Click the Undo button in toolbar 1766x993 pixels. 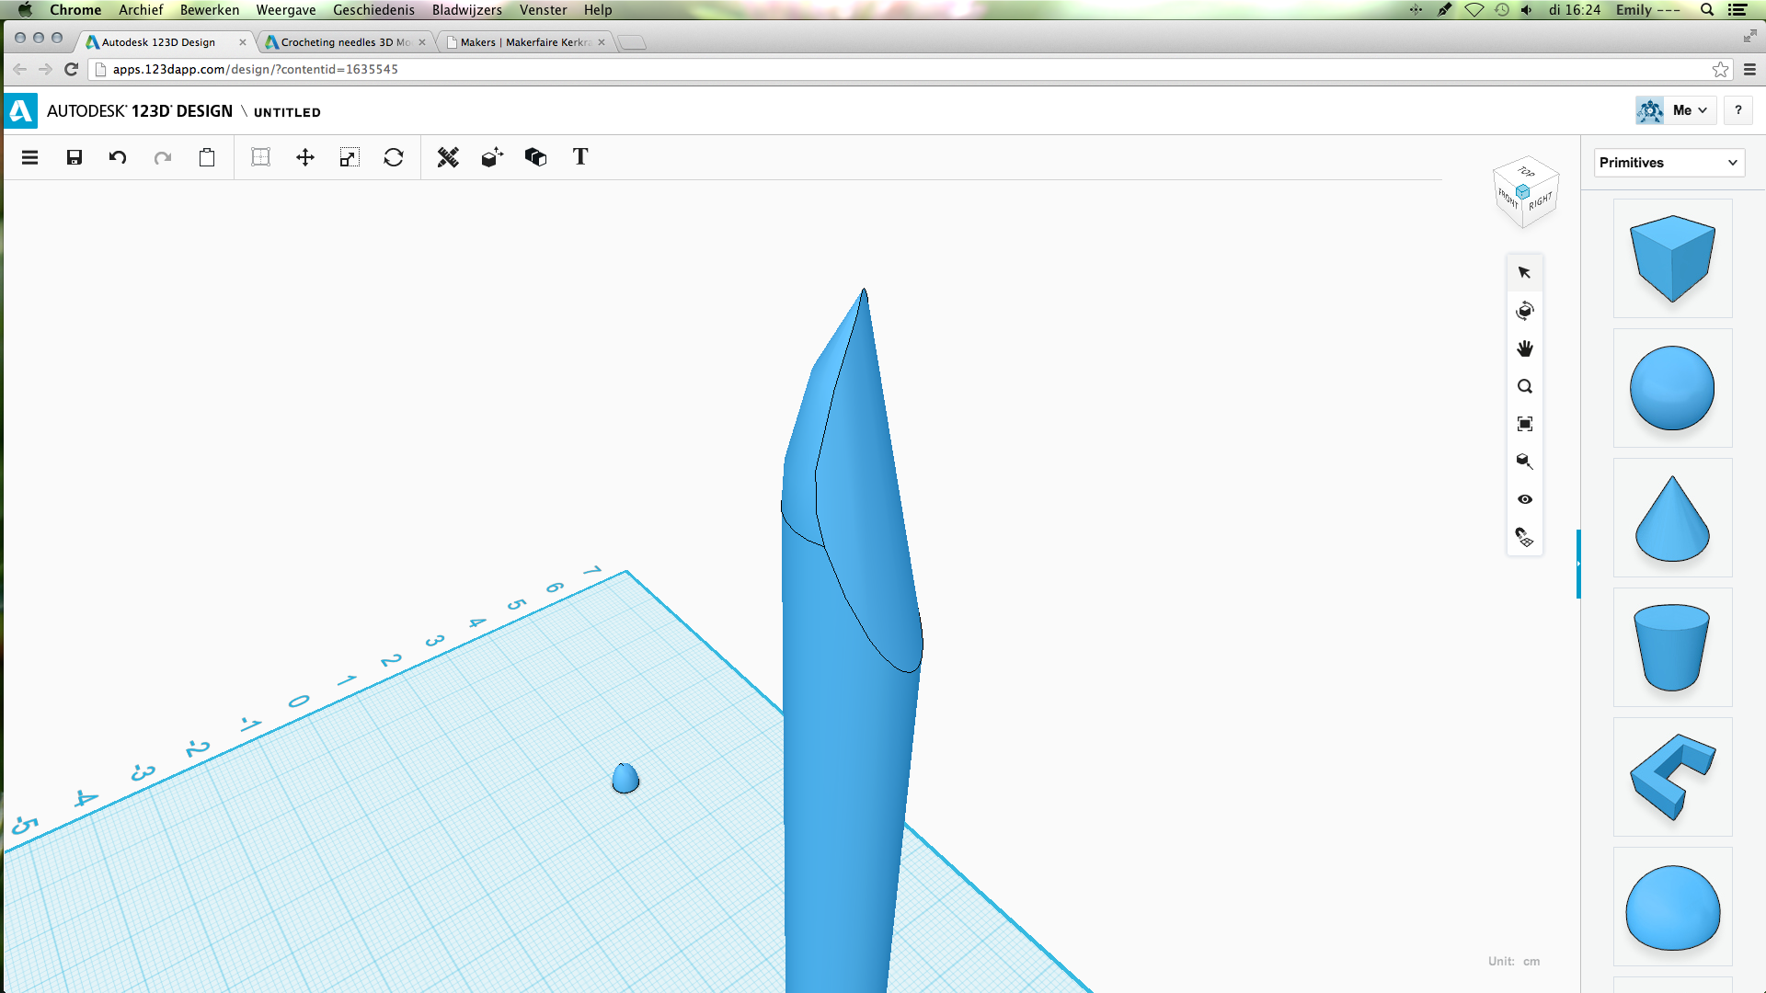118,156
